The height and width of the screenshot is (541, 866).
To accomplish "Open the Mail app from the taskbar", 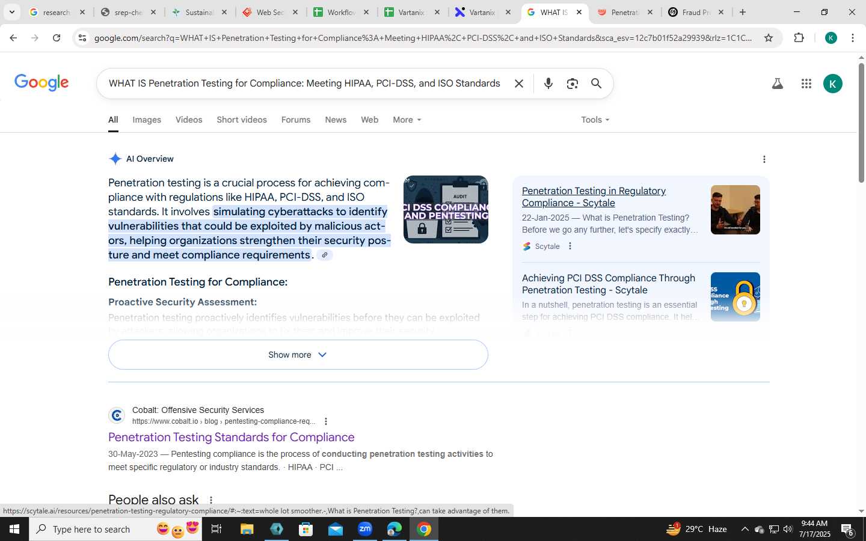I will [336, 529].
